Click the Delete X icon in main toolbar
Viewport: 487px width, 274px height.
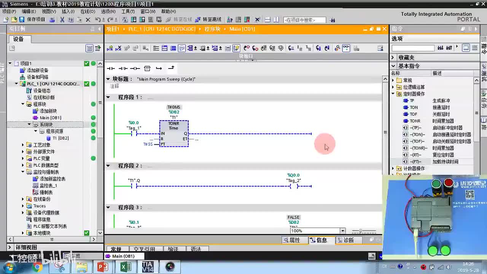[88, 19]
